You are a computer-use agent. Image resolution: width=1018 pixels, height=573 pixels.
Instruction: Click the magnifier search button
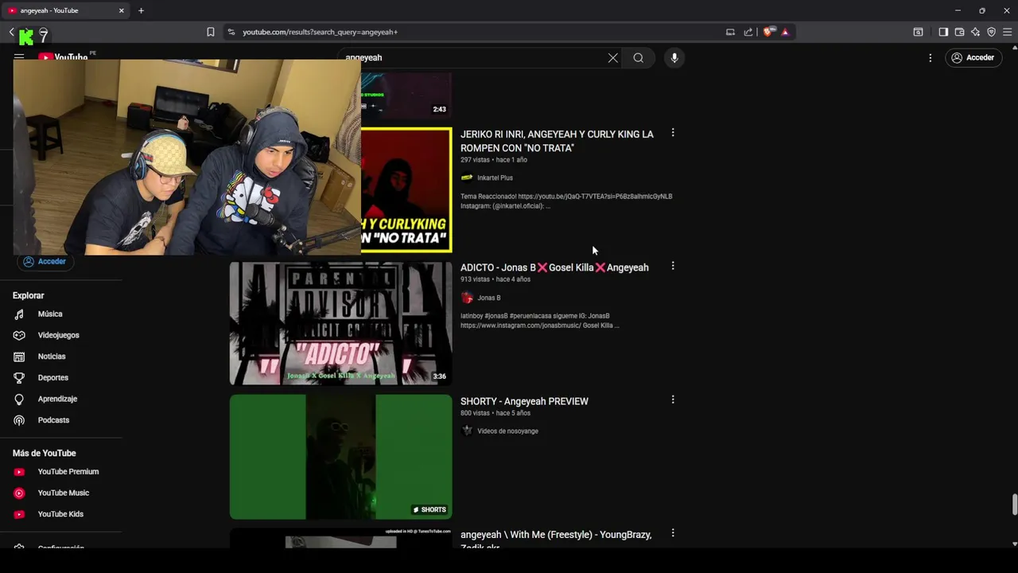coord(639,57)
